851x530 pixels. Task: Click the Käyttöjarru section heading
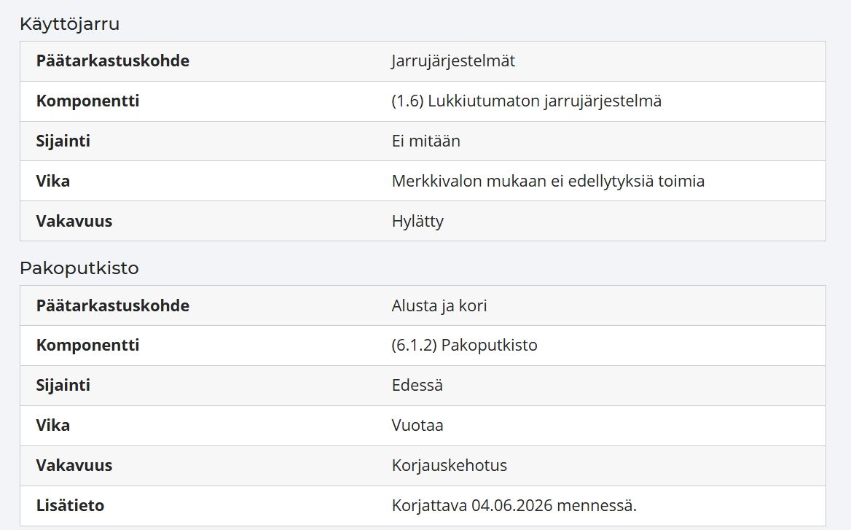pos(69,25)
